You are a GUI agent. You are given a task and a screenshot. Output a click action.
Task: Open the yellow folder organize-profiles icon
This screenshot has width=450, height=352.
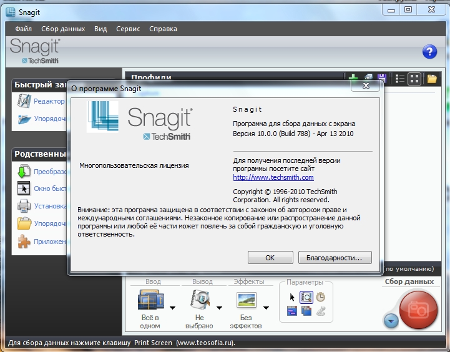click(432, 79)
